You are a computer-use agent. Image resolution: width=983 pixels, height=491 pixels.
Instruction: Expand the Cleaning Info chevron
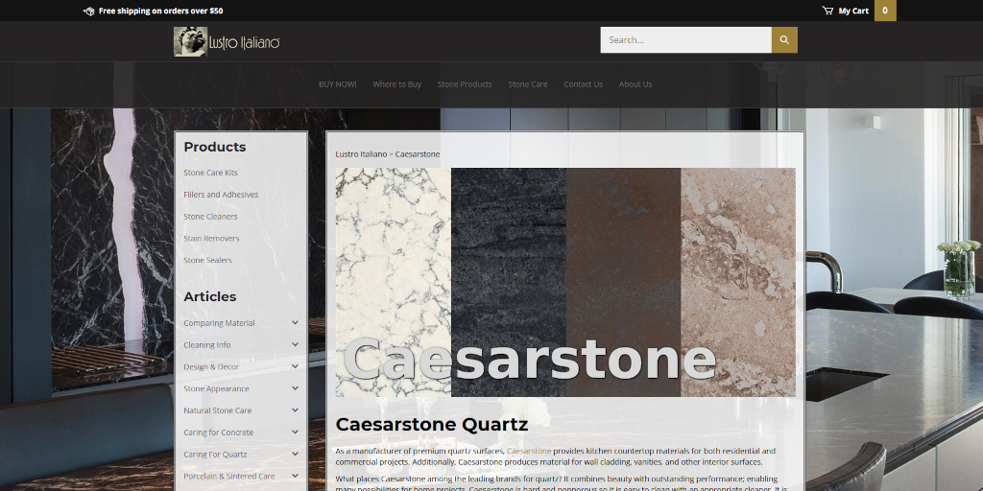pos(295,344)
